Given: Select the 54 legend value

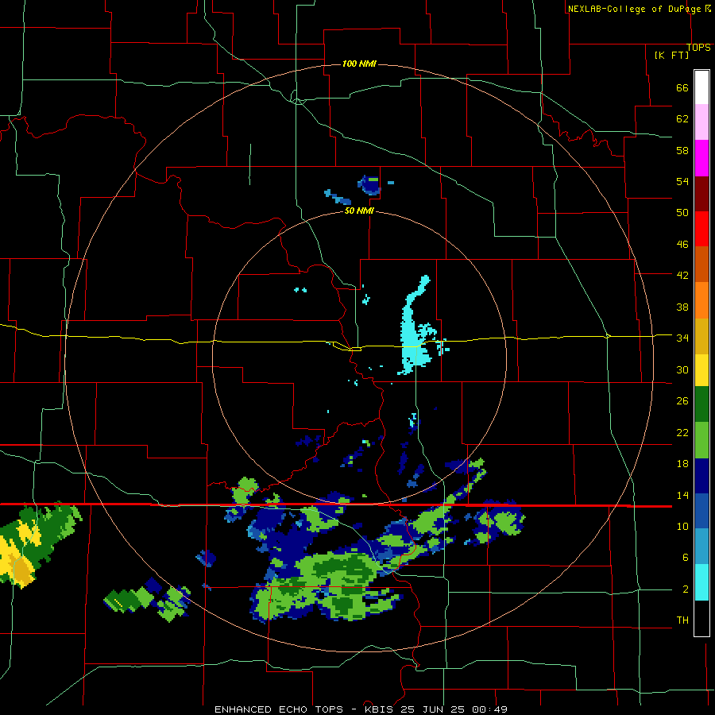Looking at the screenshot, I should tap(682, 181).
